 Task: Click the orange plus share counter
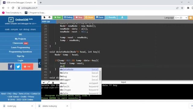tap(27, 67)
